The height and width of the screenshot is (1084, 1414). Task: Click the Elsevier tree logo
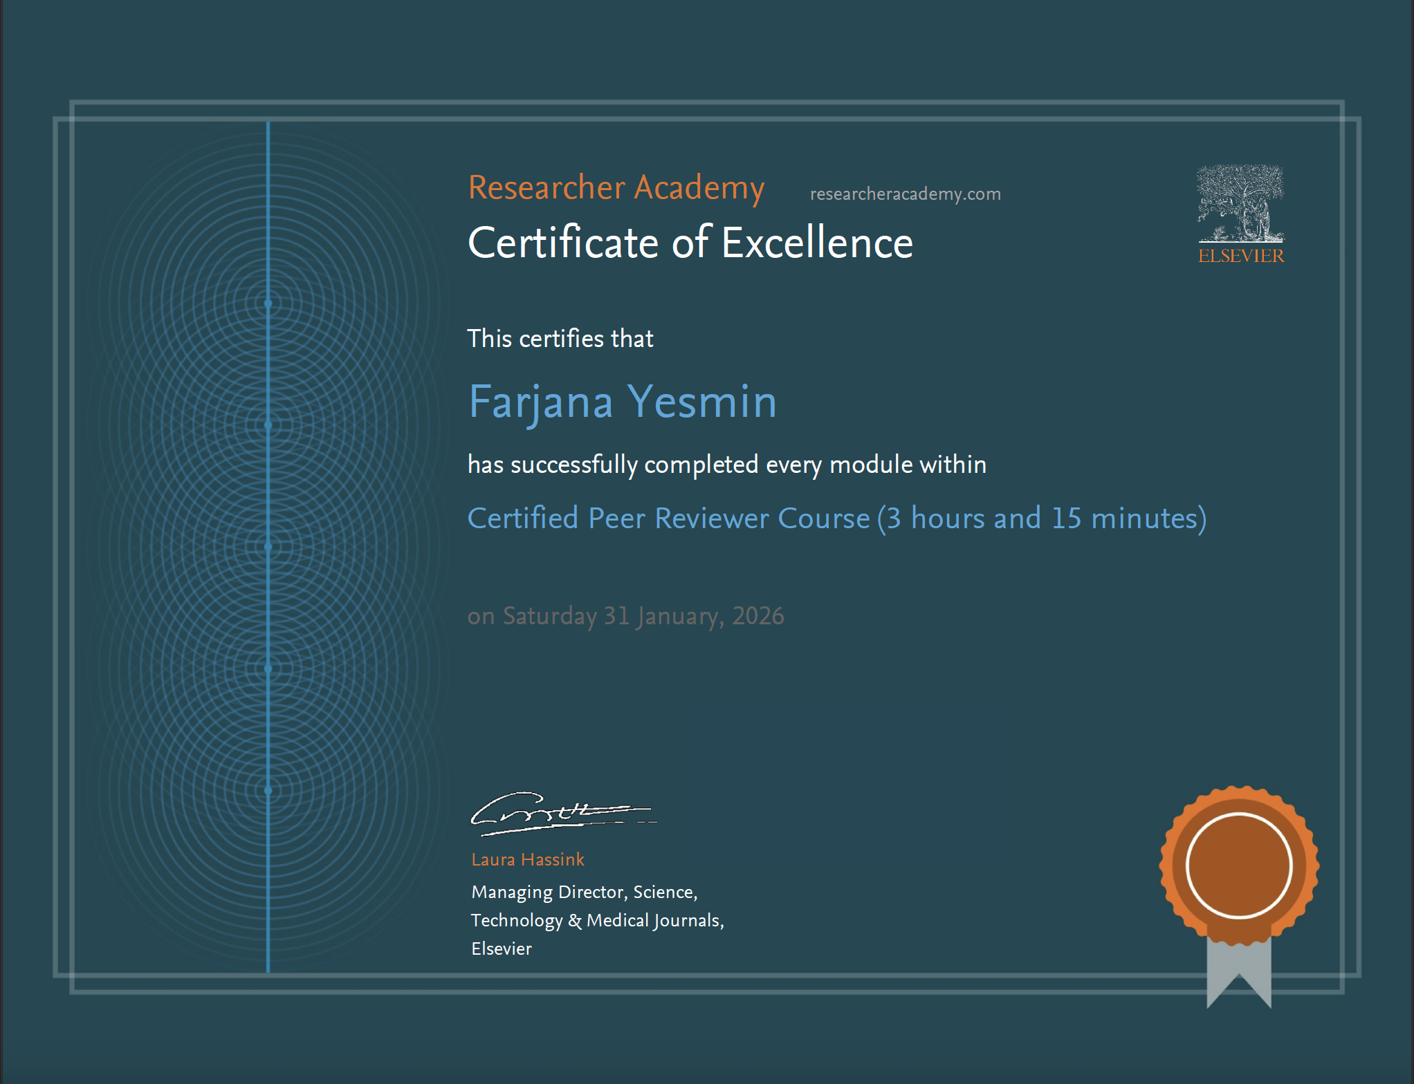(1240, 202)
